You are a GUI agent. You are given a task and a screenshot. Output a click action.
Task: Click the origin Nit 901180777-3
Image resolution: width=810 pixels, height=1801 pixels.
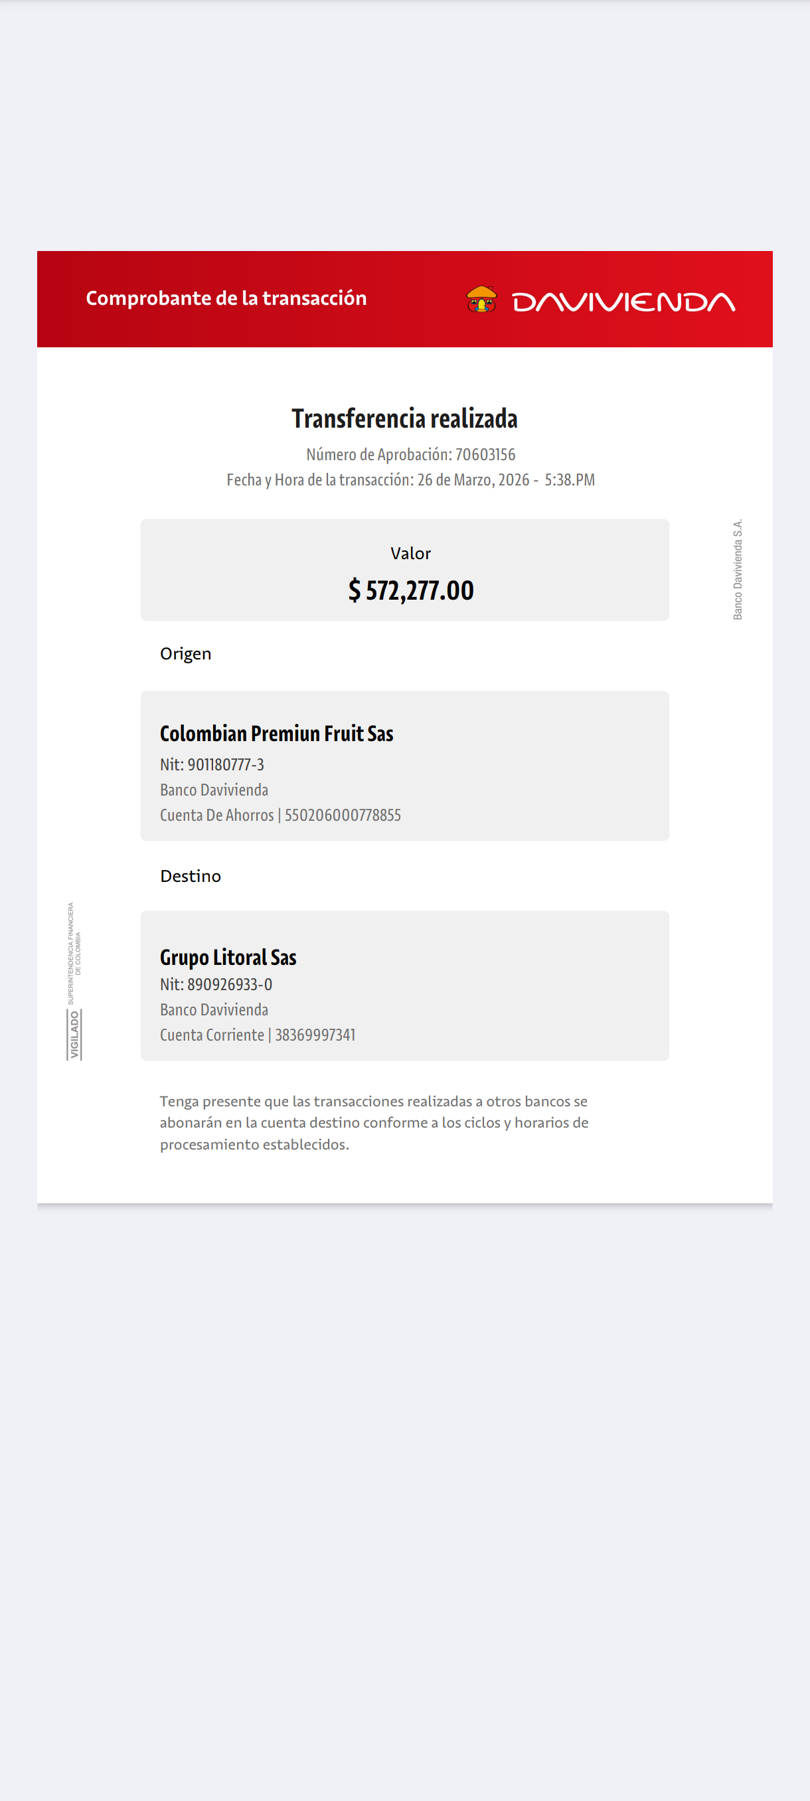point(212,764)
